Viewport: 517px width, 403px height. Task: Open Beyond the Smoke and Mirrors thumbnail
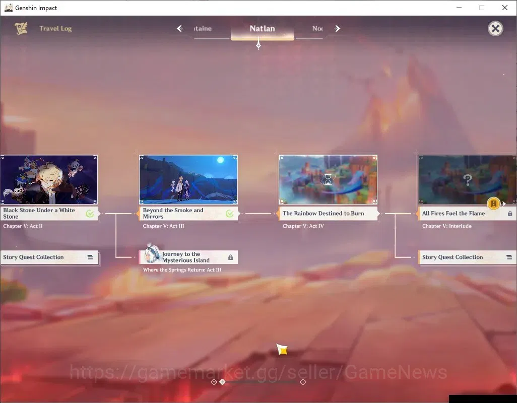188,180
